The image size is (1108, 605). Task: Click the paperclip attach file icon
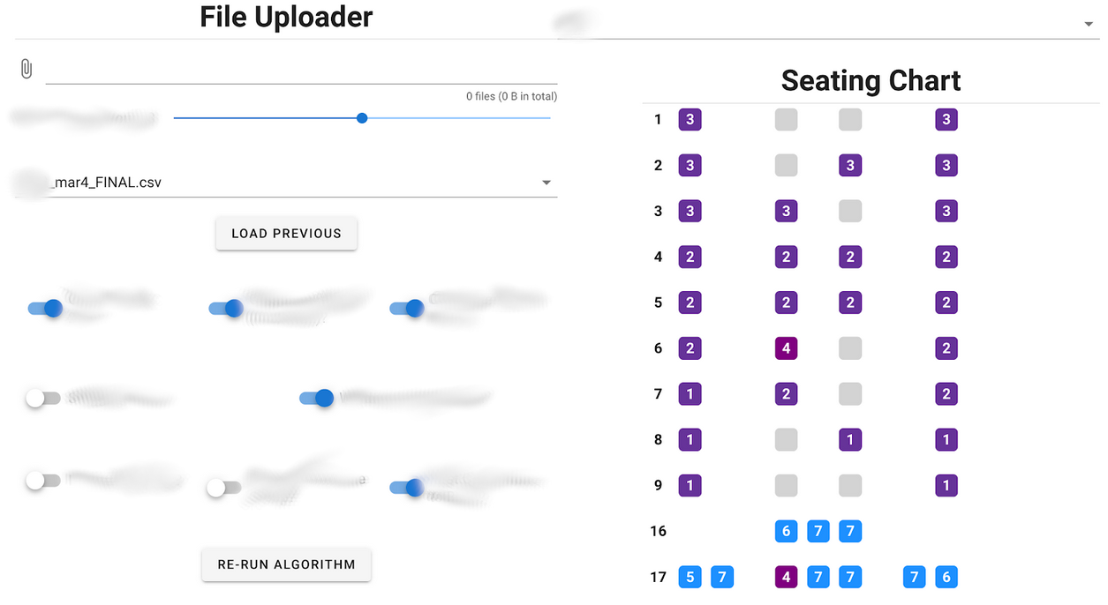(x=26, y=69)
